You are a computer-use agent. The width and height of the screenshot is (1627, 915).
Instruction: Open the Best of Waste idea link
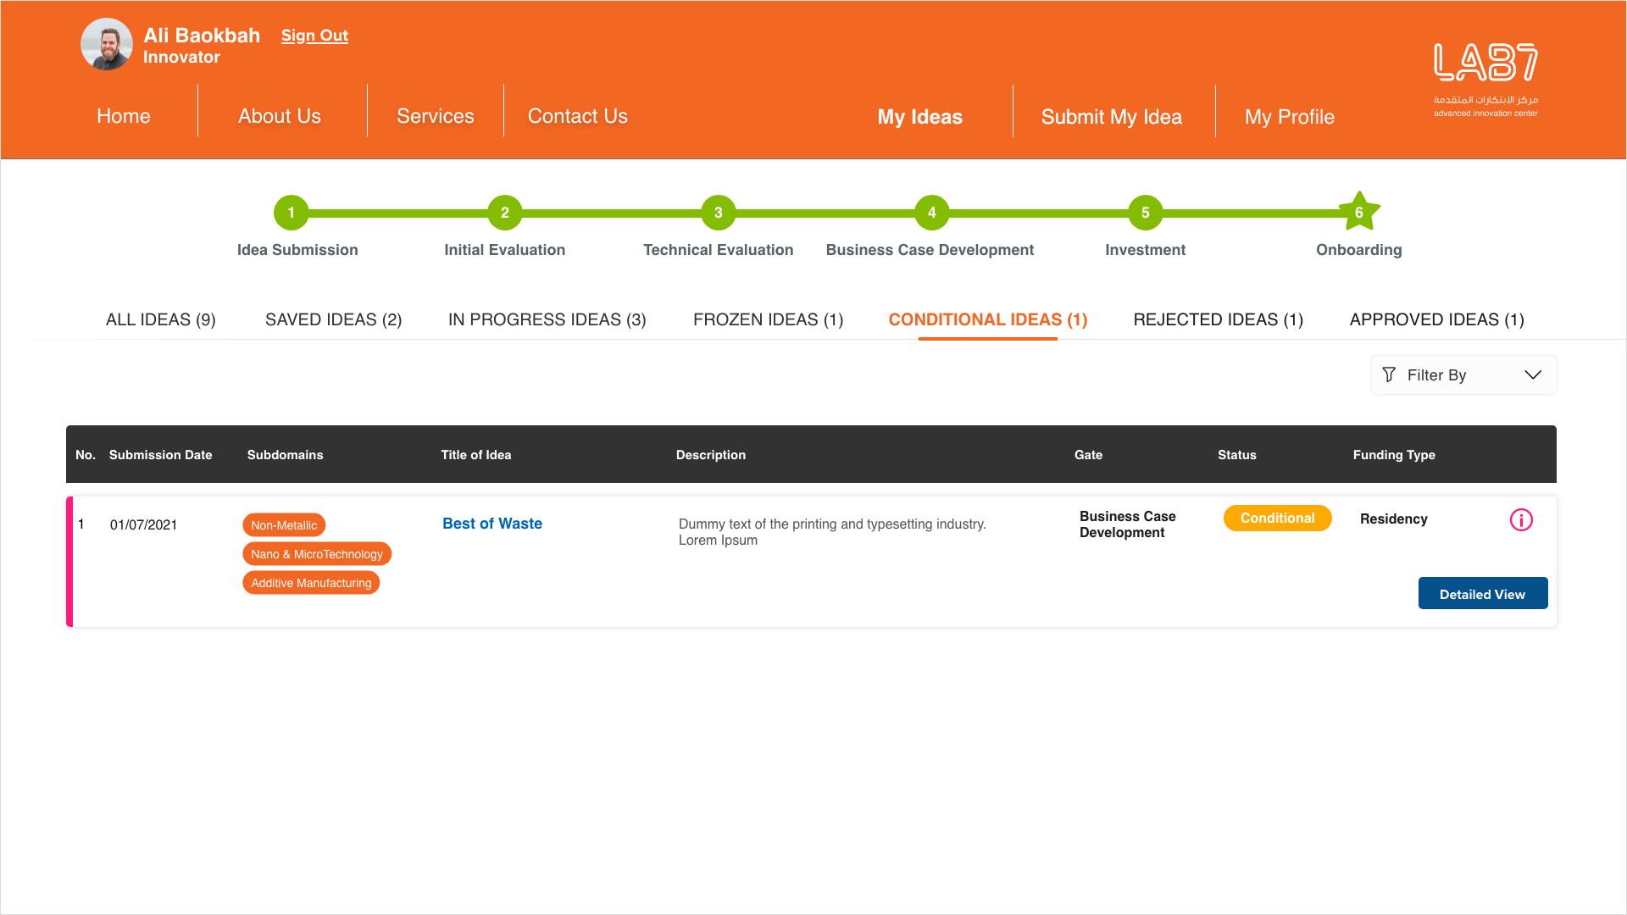(491, 524)
